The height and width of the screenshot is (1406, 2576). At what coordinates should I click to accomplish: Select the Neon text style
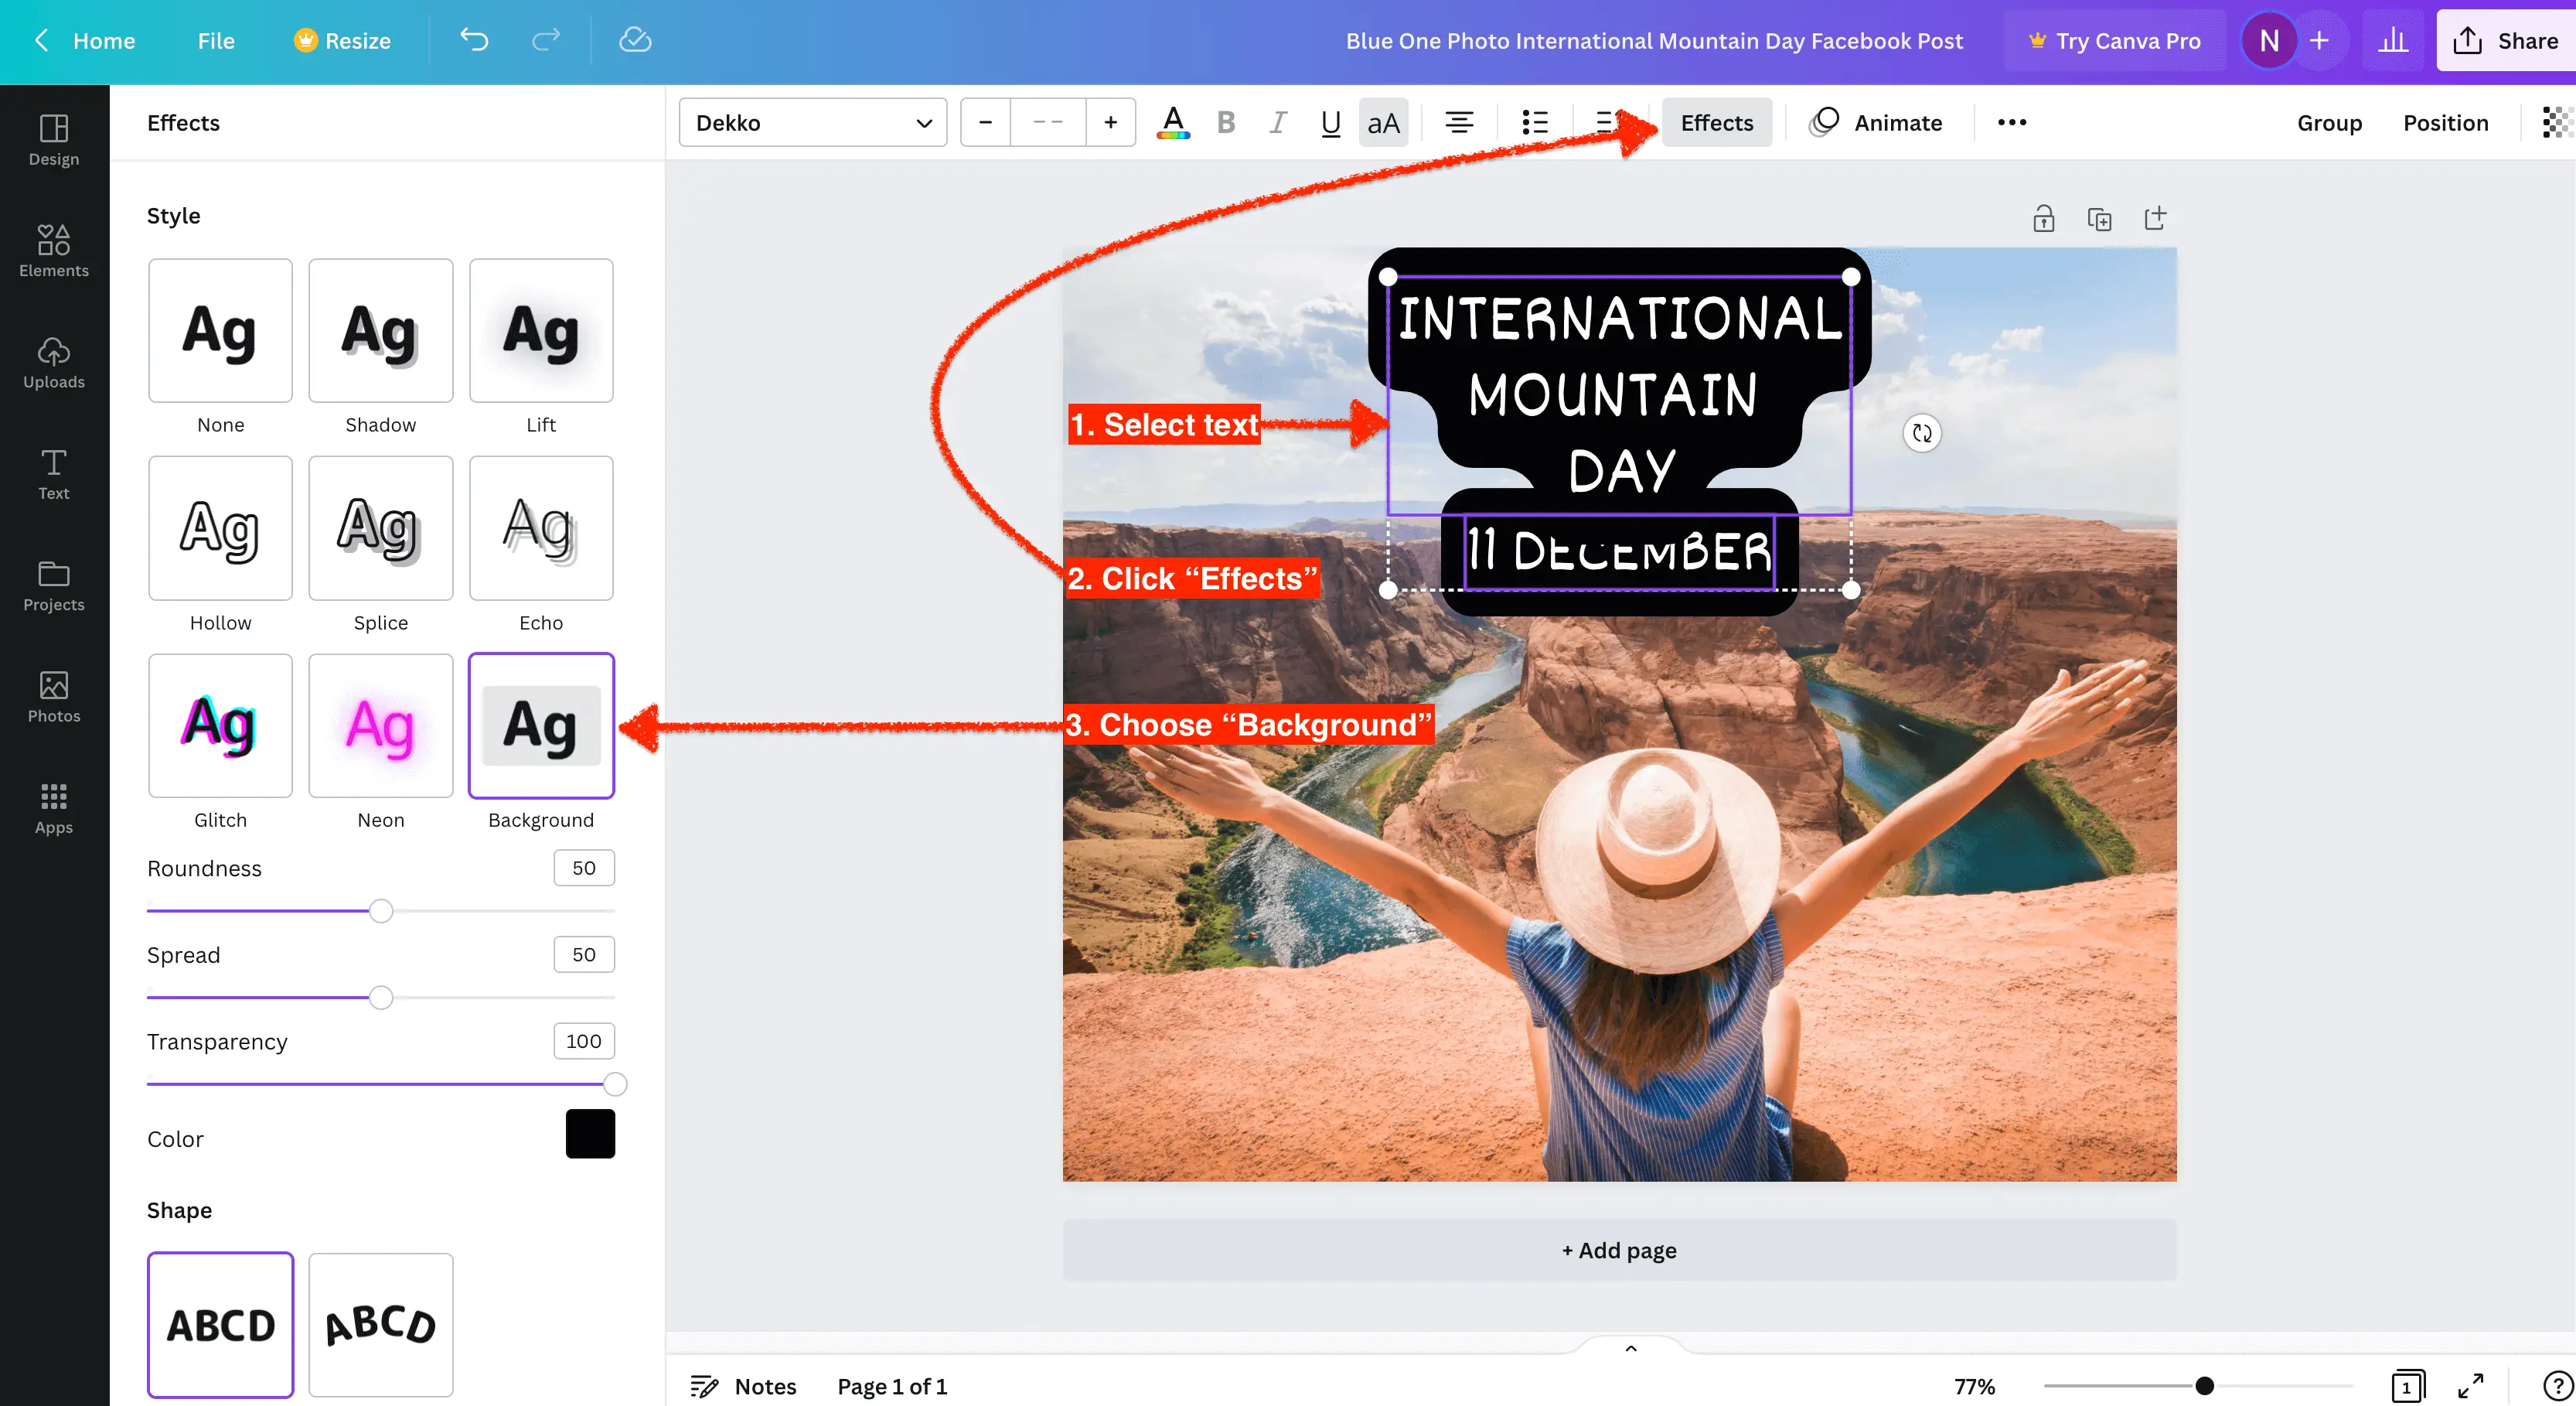coord(380,726)
